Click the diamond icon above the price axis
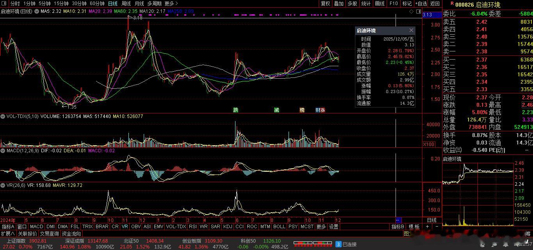The height and width of the screenshot is (250, 533). [x=411, y=12]
